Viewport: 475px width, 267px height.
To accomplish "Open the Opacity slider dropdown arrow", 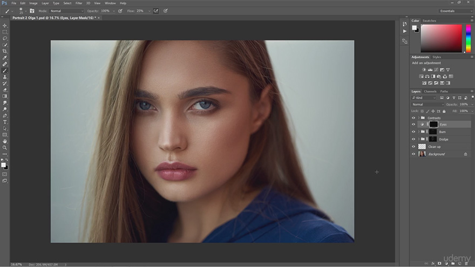I will [114, 11].
